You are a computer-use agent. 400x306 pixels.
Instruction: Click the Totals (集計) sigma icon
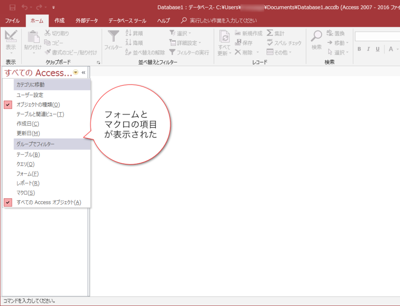(x=270, y=33)
